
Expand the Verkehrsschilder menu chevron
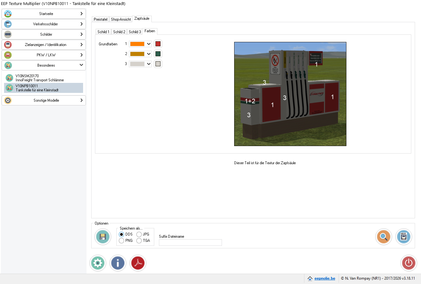[82, 24]
